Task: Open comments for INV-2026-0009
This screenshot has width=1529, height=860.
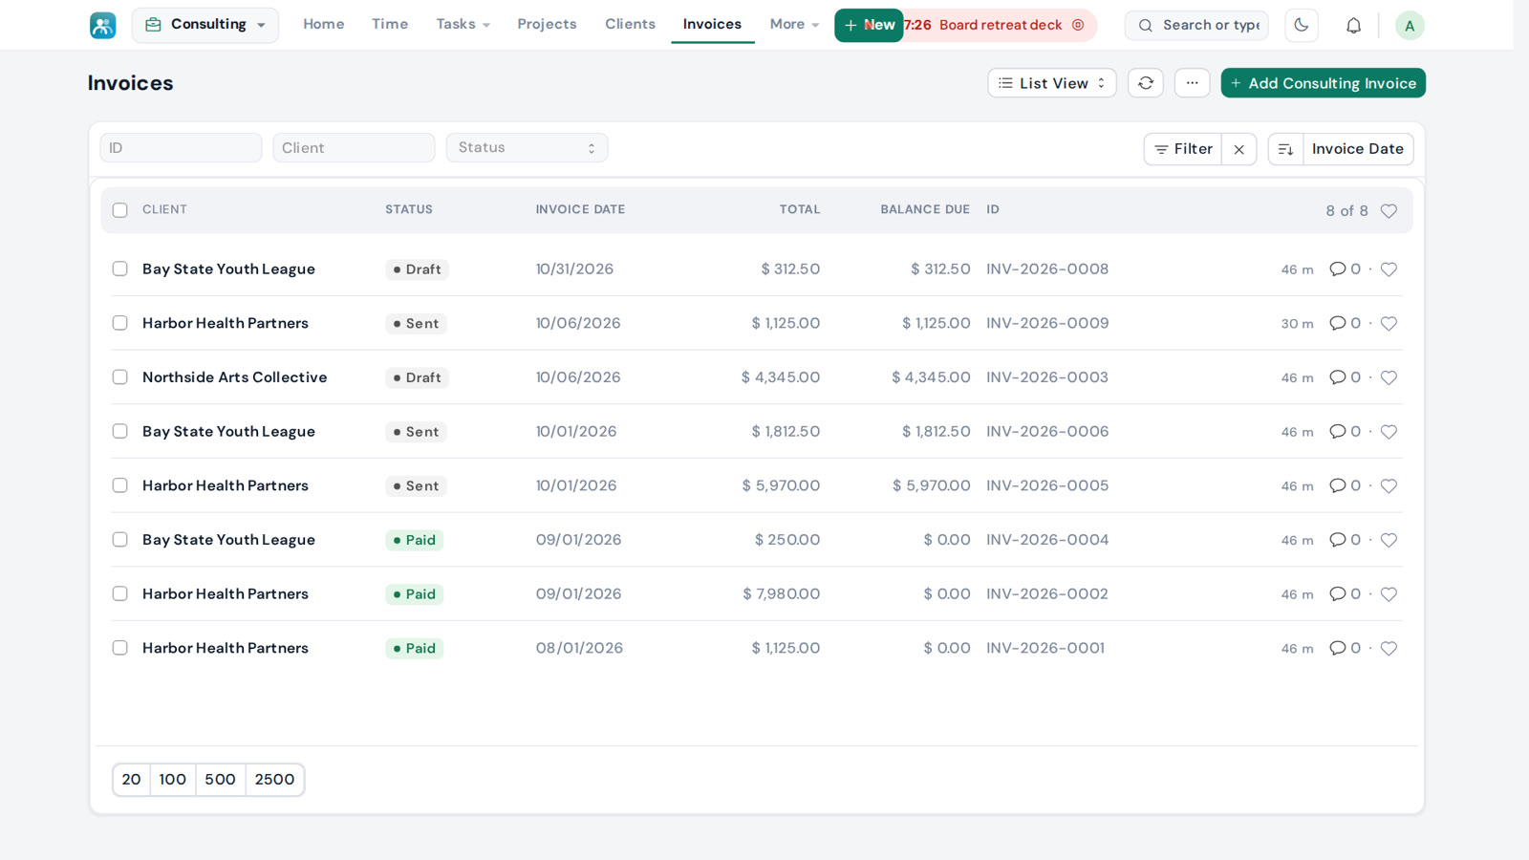Action: (x=1345, y=323)
